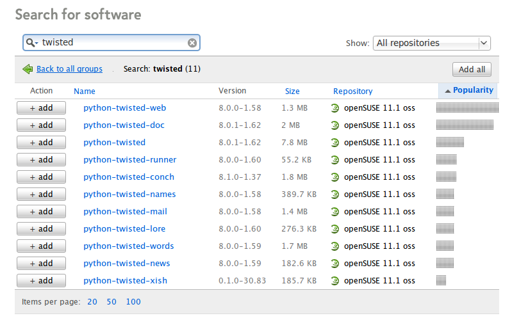Add the python-twisted-xish package
This screenshot has height=325, width=512.
tap(41, 281)
